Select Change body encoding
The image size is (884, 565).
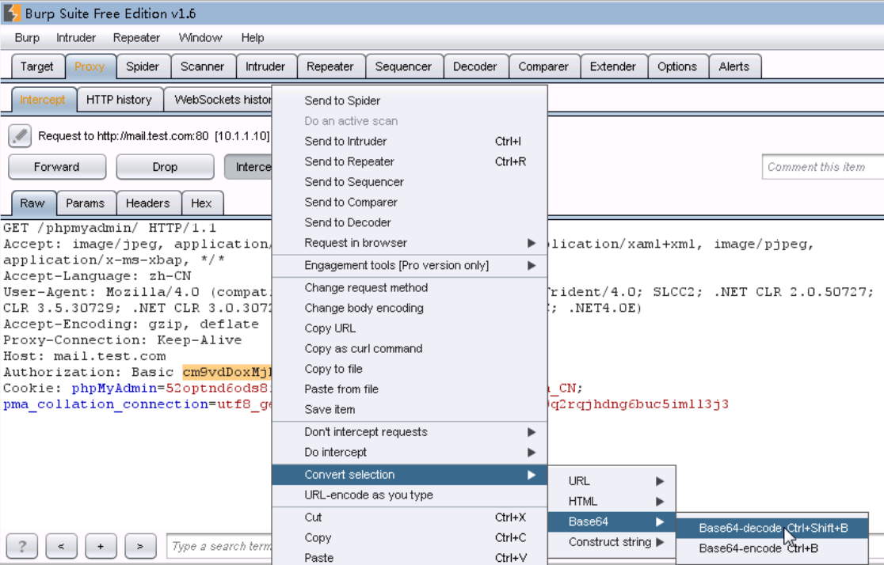(410, 308)
